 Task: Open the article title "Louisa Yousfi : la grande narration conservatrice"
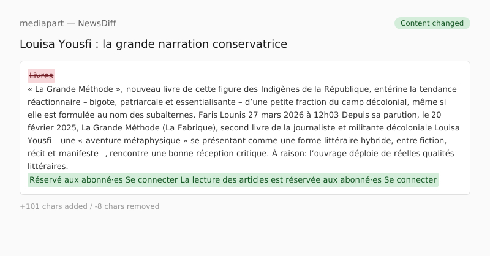pos(153,44)
